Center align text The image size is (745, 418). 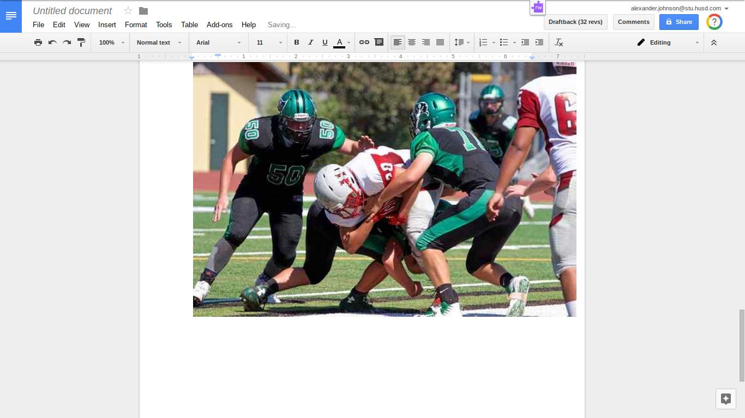coord(412,42)
